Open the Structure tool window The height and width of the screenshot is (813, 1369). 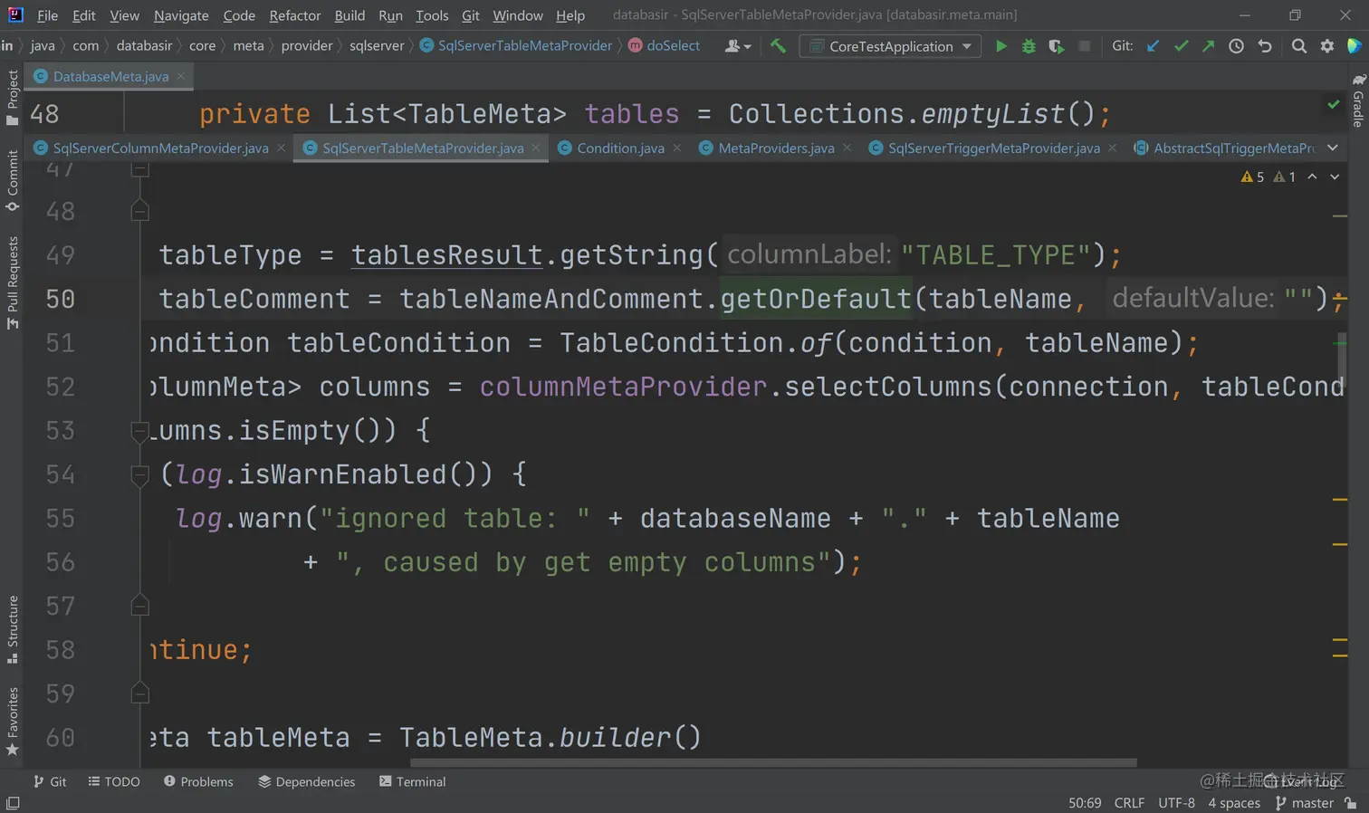pos(12,628)
